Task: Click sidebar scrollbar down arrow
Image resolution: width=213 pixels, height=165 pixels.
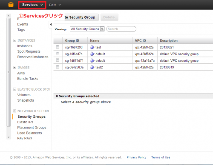Action: point(9,137)
